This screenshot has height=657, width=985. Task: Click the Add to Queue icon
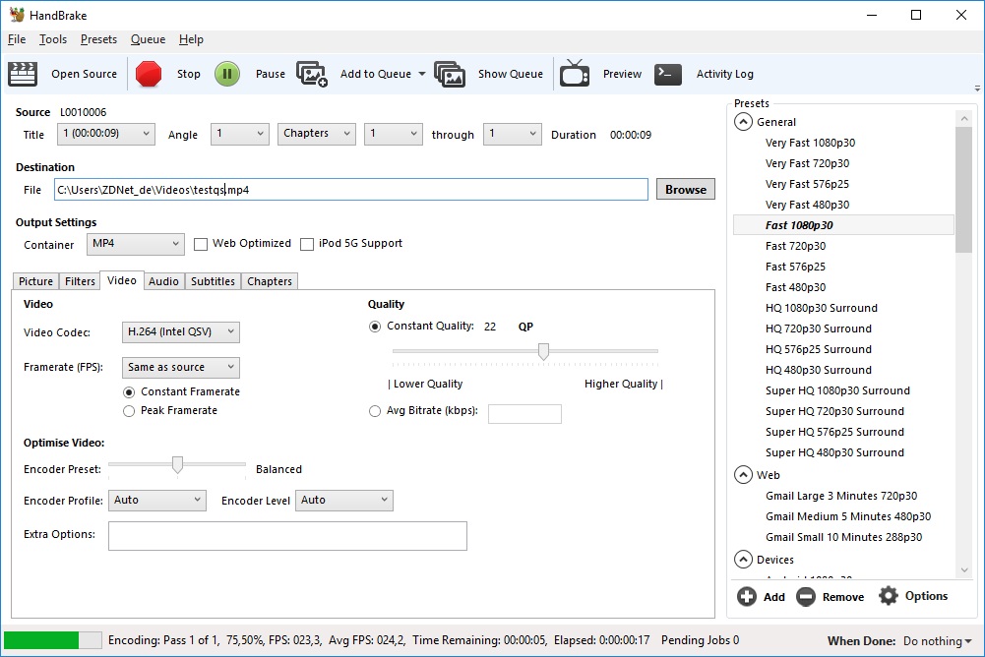click(x=312, y=74)
